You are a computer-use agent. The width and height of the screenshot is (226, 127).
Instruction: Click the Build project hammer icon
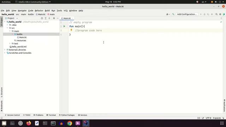coord(173,14)
